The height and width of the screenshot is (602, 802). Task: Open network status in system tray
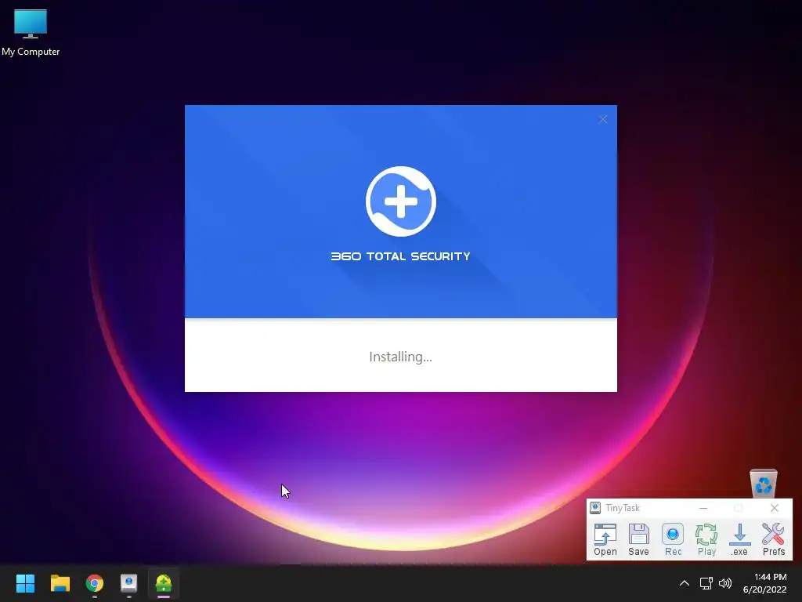(706, 583)
